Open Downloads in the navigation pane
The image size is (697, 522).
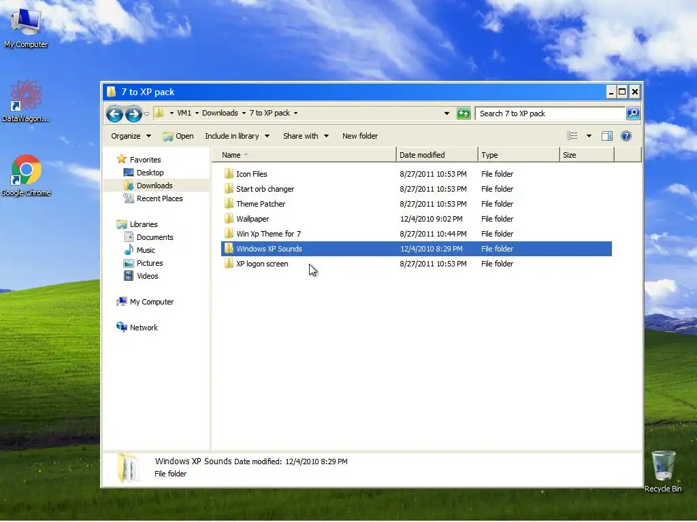148,186
